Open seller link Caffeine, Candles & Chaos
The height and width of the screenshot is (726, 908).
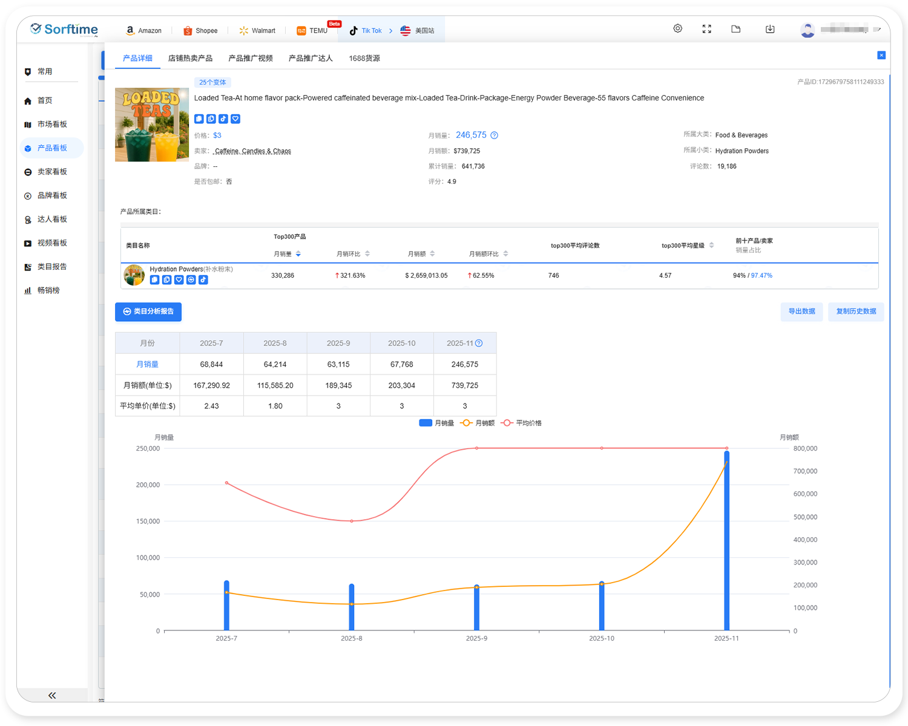[252, 151]
